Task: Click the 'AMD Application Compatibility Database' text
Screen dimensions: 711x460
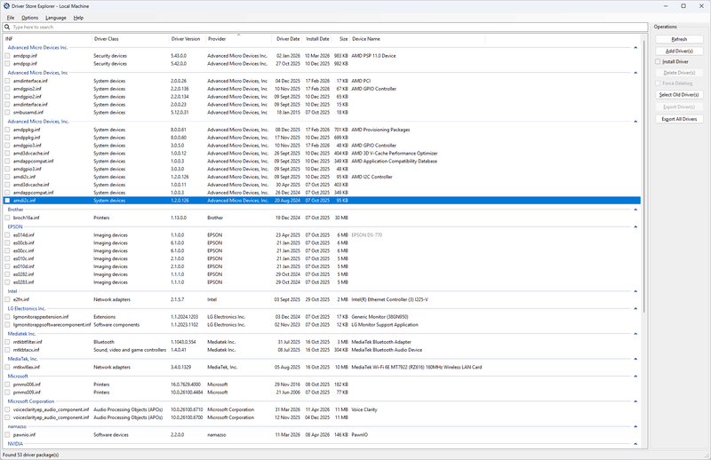Action: click(394, 162)
